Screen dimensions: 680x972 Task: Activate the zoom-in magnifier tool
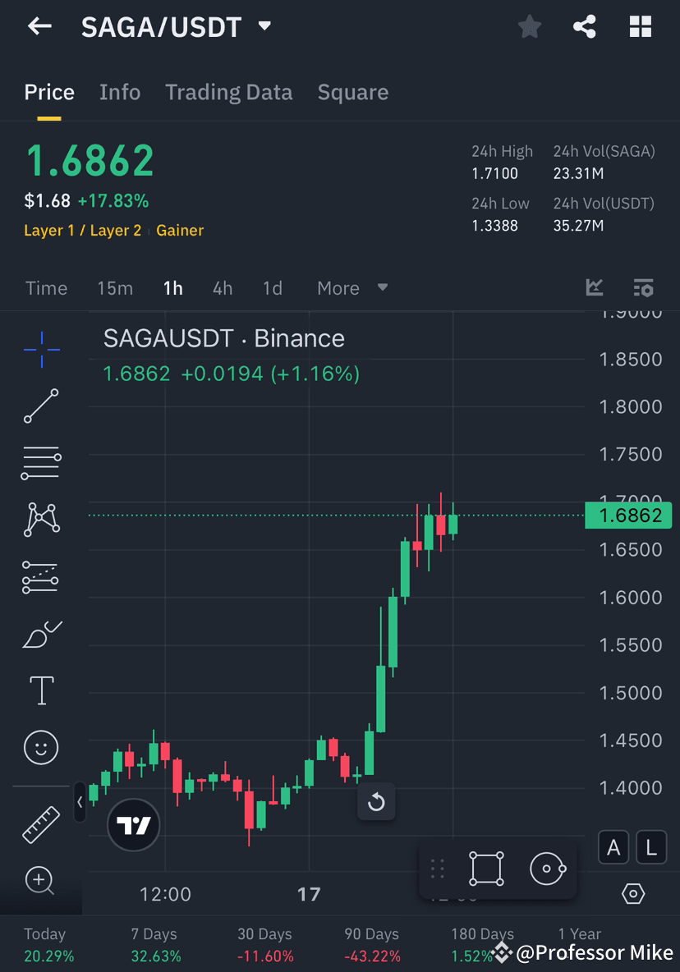[x=40, y=880]
